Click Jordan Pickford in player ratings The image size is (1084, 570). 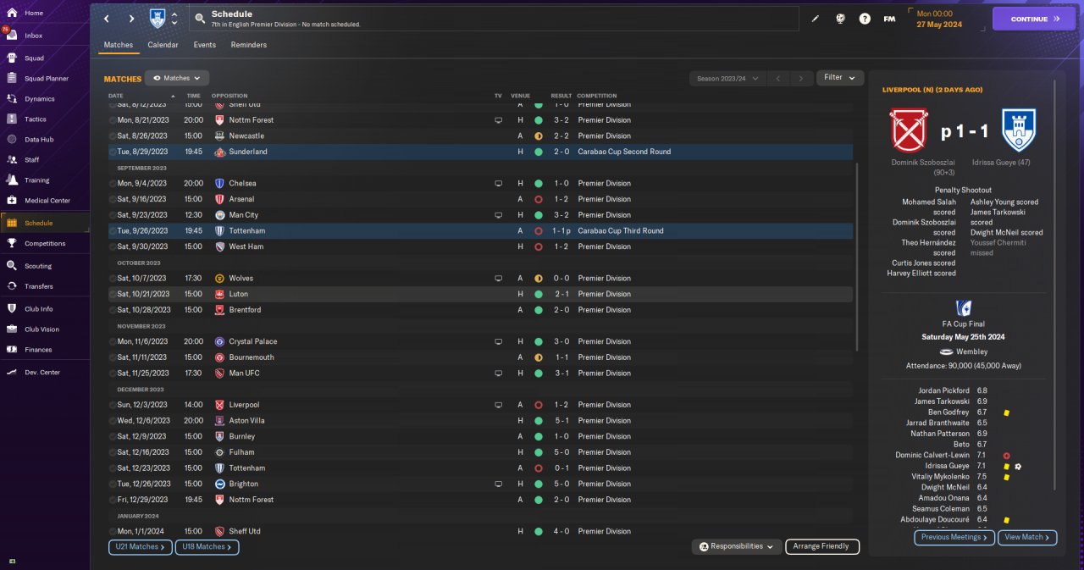point(944,390)
